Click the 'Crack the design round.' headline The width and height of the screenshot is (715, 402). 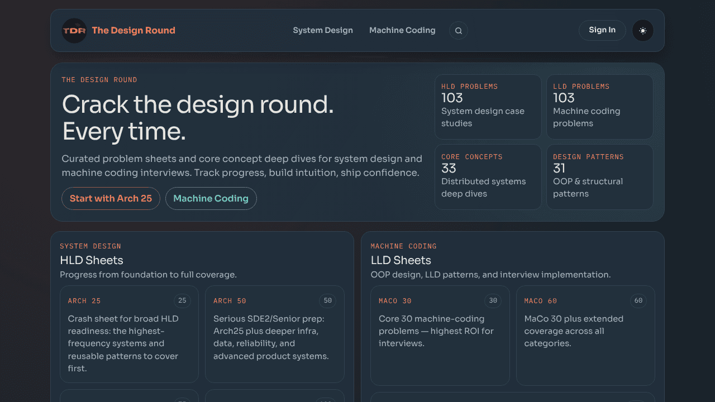198,104
